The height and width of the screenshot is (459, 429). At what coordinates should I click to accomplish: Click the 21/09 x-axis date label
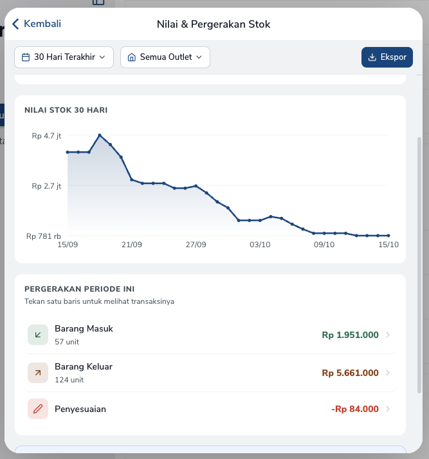pos(132,245)
